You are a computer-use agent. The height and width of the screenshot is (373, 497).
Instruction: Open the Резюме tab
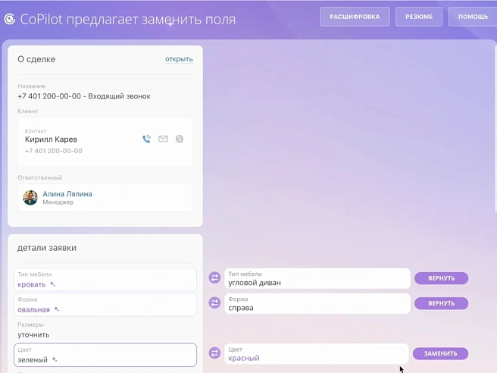click(x=419, y=17)
